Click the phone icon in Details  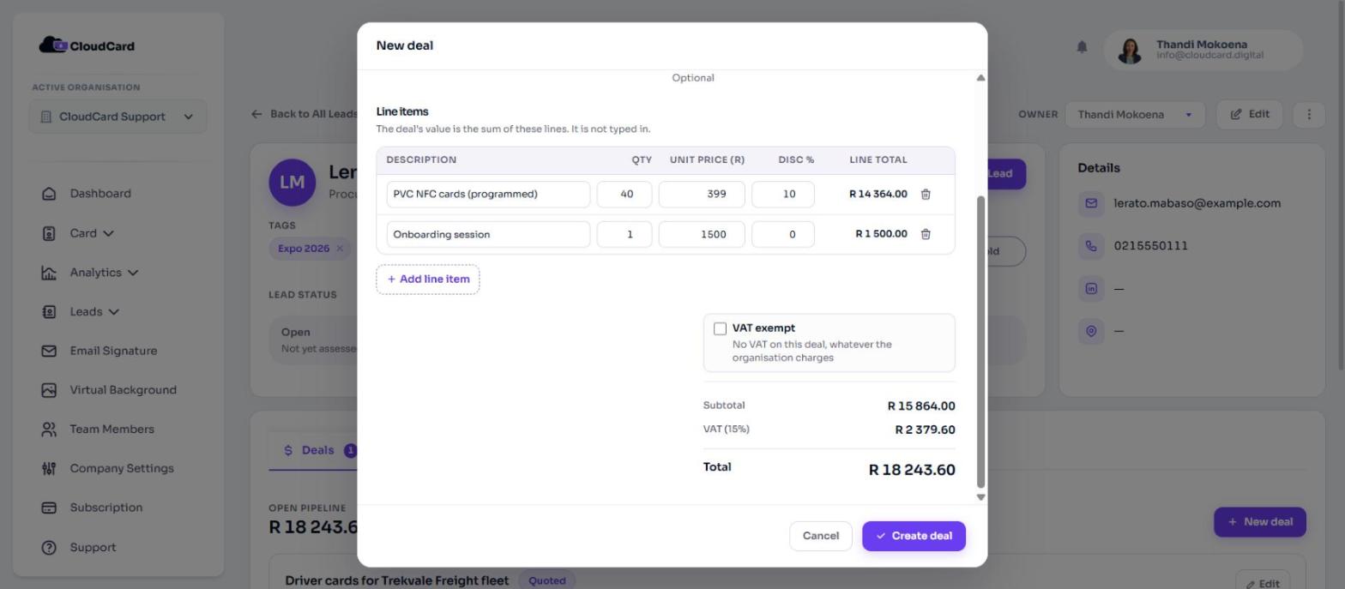pyautogui.click(x=1091, y=246)
